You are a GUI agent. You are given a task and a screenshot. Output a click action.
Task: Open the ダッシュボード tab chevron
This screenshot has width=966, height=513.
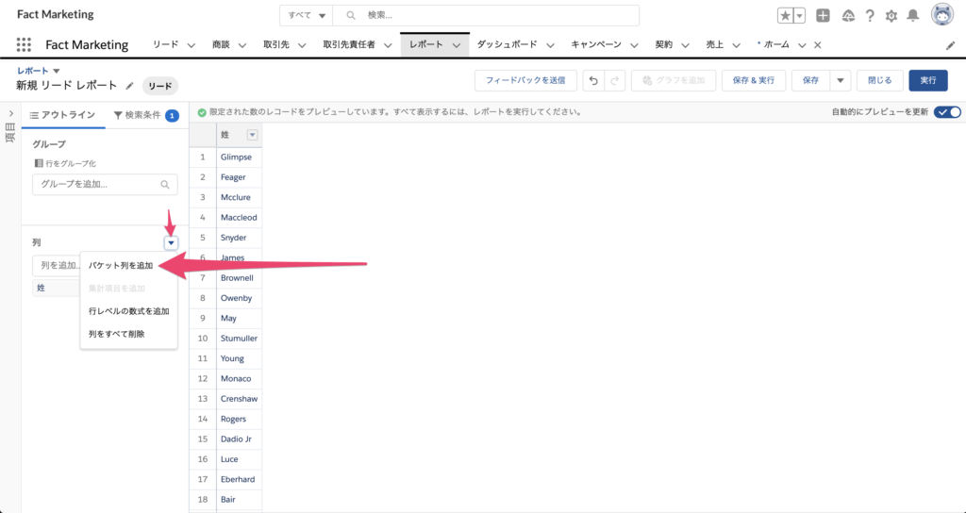pyautogui.click(x=550, y=45)
